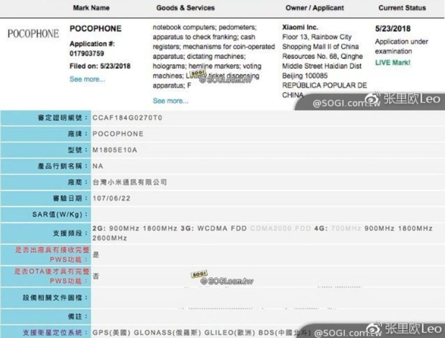Click the green LIVE Mark! status text

point(392,62)
